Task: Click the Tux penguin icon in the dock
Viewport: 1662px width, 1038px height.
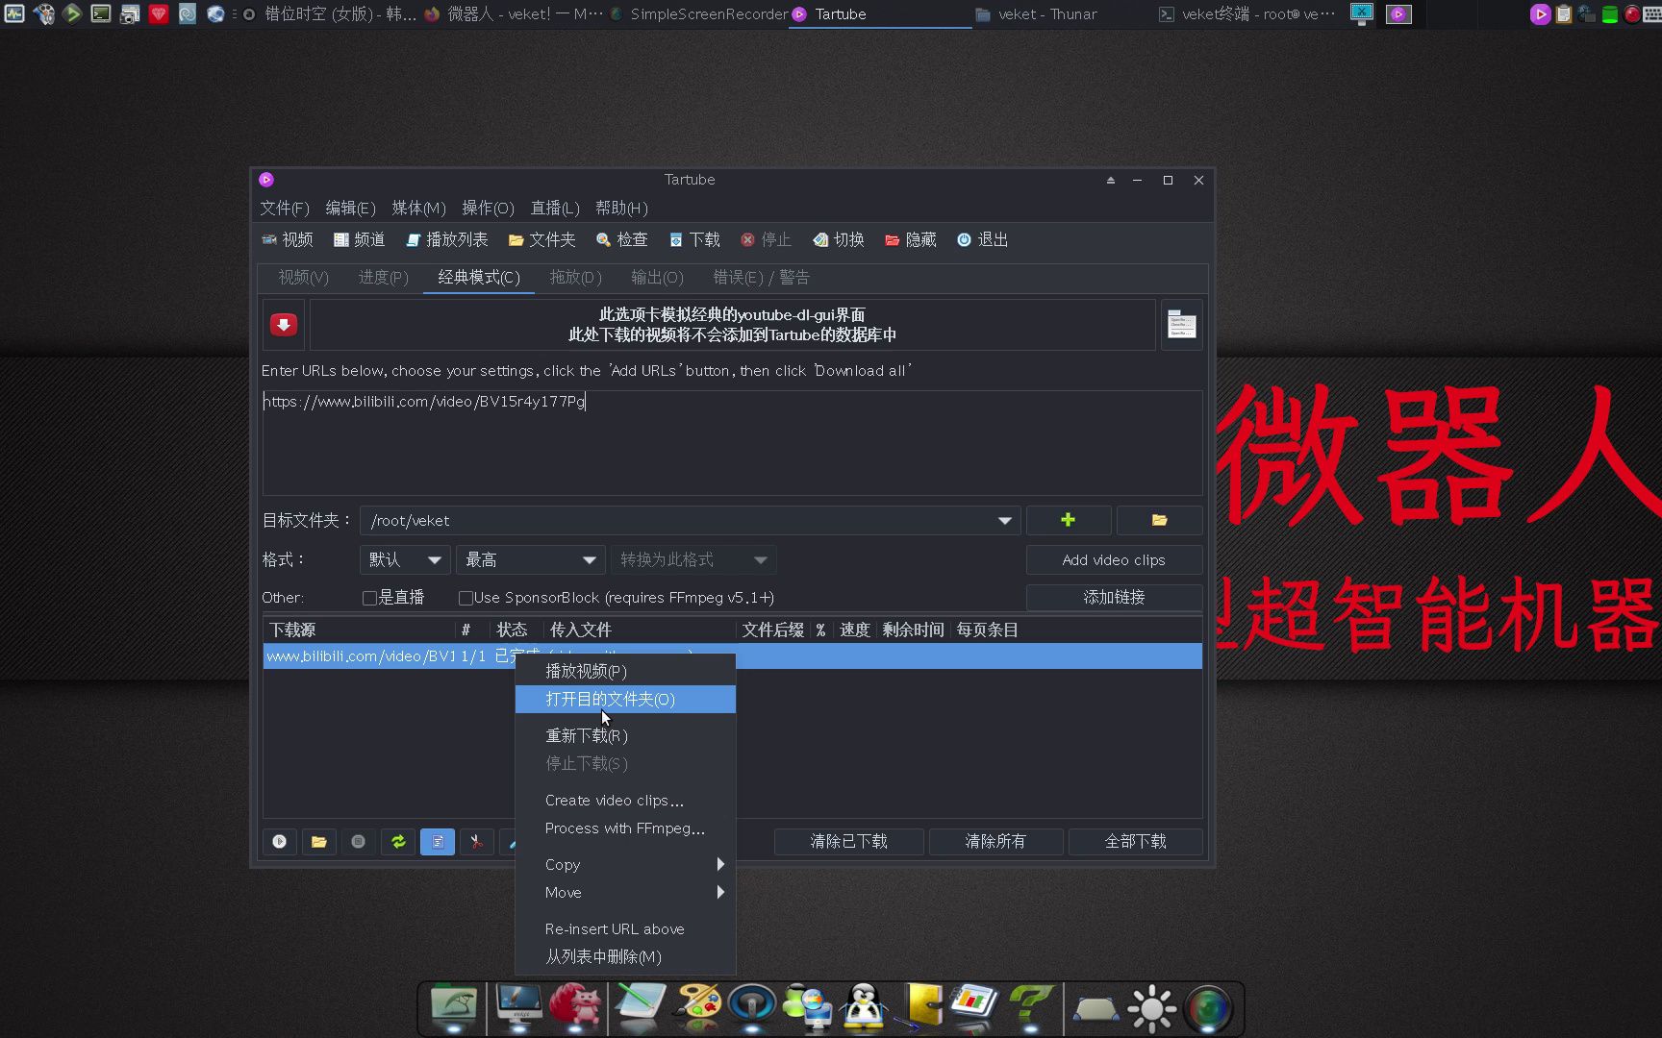Action: point(864,1007)
